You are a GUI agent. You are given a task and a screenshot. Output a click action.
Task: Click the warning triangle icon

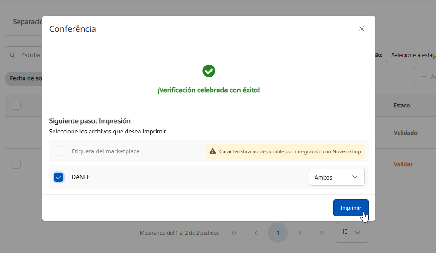coord(213,151)
